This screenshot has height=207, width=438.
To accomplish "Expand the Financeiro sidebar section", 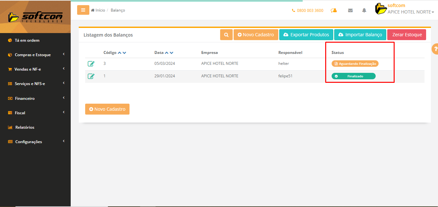I will pos(25,99).
